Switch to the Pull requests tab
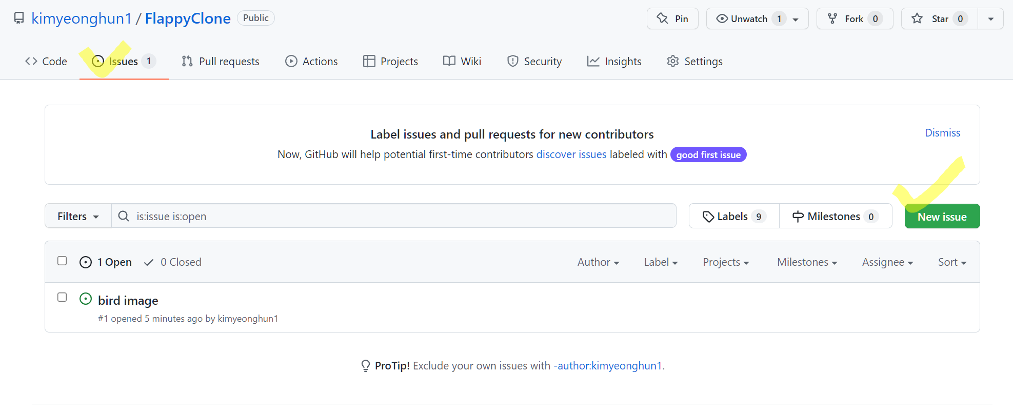 (221, 62)
